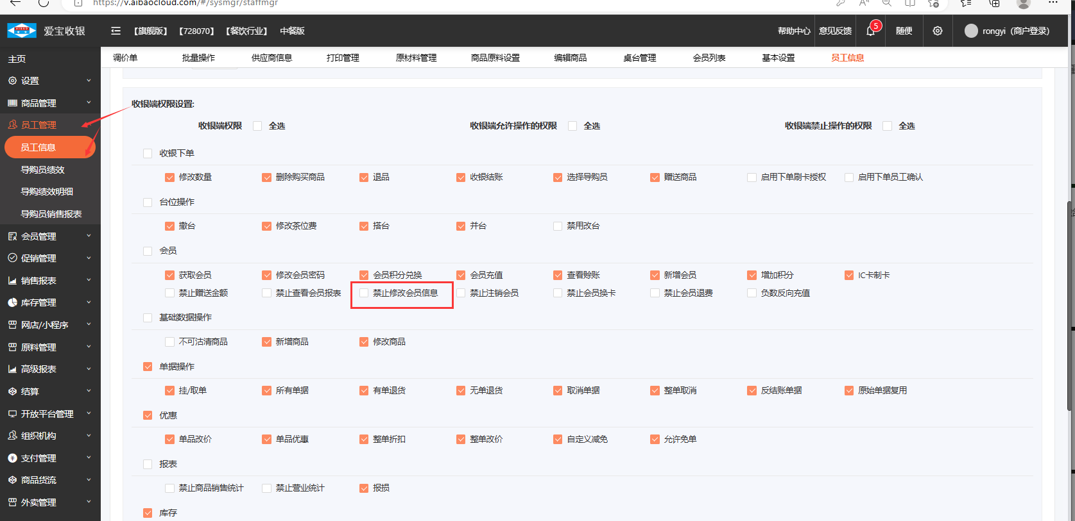Click the 高级报表 chart icon
The width and height of the screenshot is (1075, 521).
click(x=12, y=369)
